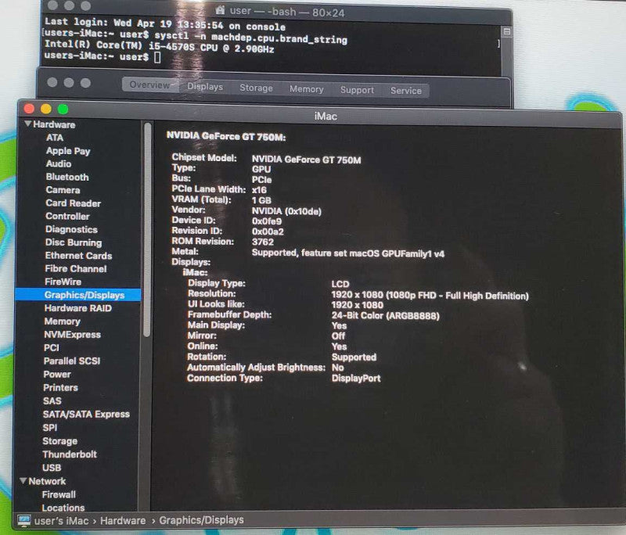The width and height of the screenshot is (626, 535).
Task: Open Thunderbolt in the sidebar
Action: click(70, 454)
